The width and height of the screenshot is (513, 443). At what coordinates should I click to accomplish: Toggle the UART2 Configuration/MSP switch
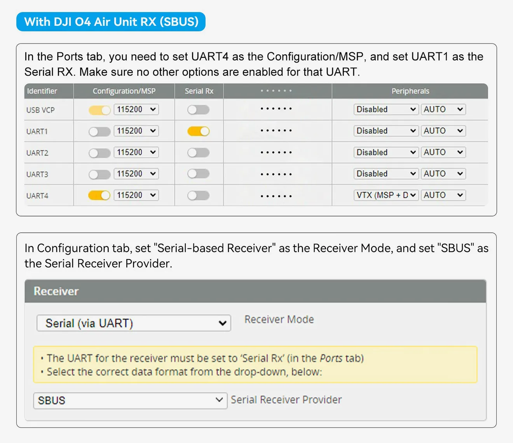point(99,152)
